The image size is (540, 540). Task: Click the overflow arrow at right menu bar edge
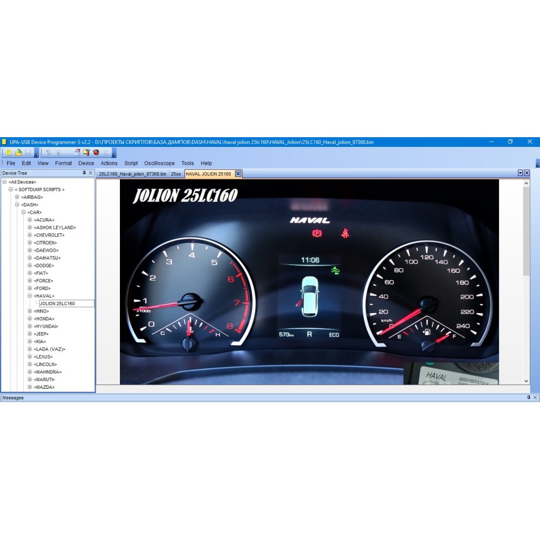(x=538, y=164)
